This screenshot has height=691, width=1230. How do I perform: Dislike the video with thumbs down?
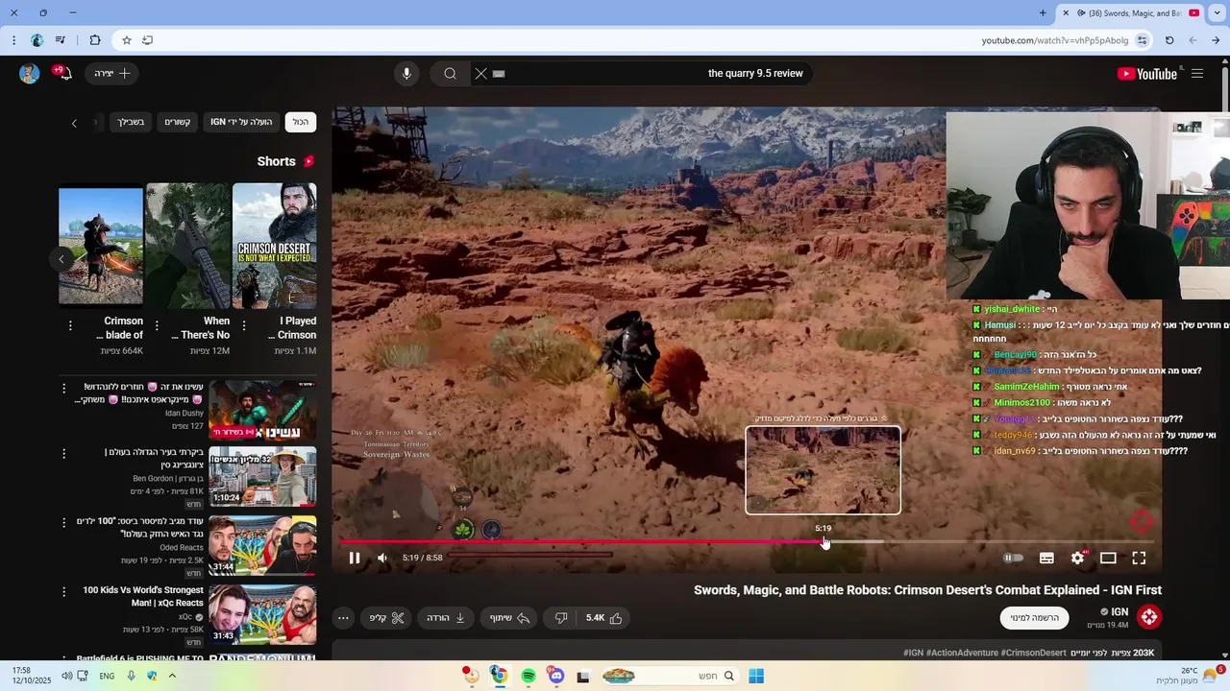(561, 618)
